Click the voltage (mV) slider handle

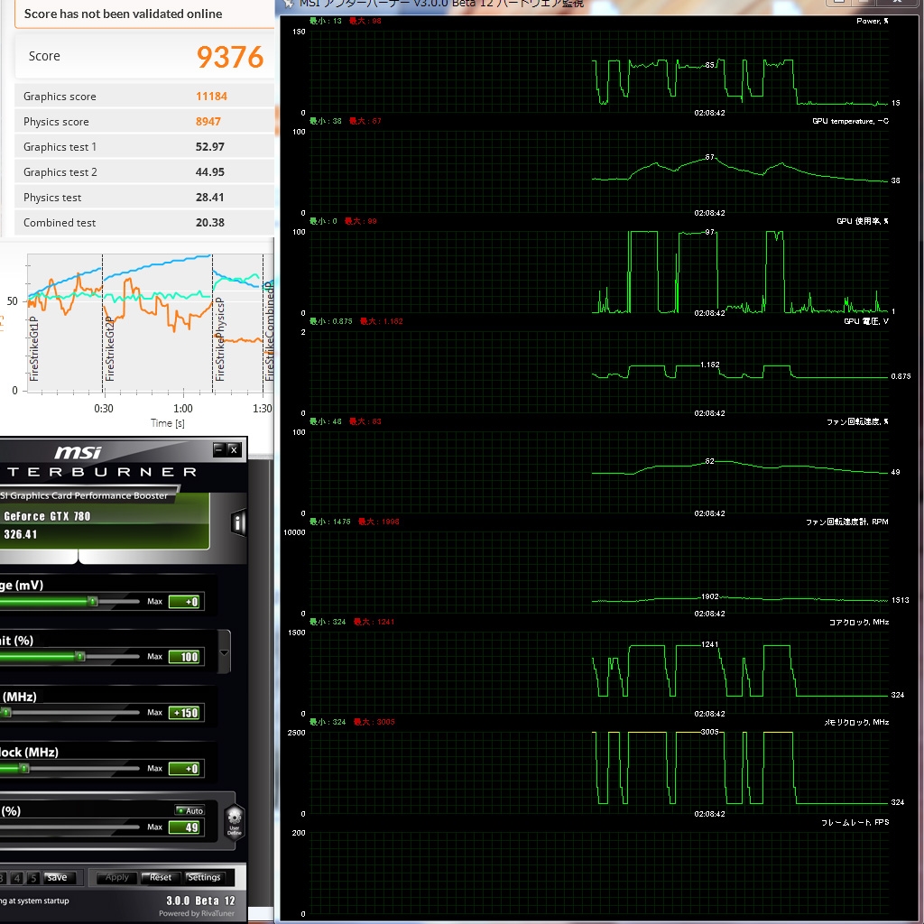click(x=93, y=601)
